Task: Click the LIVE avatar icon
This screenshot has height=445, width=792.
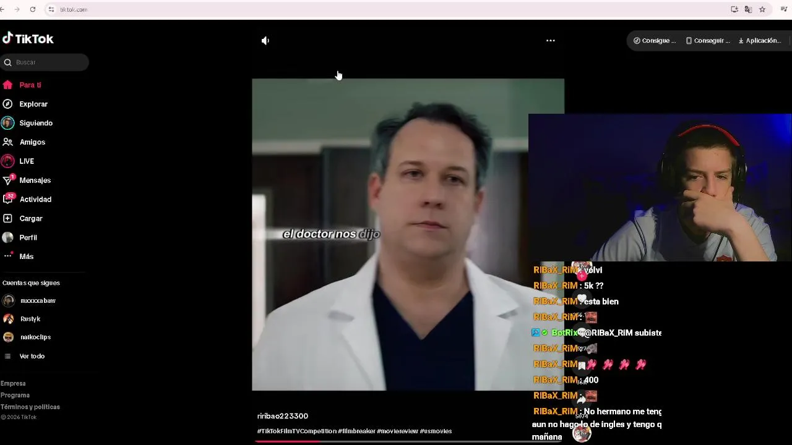Action: (x=7, y=161)
